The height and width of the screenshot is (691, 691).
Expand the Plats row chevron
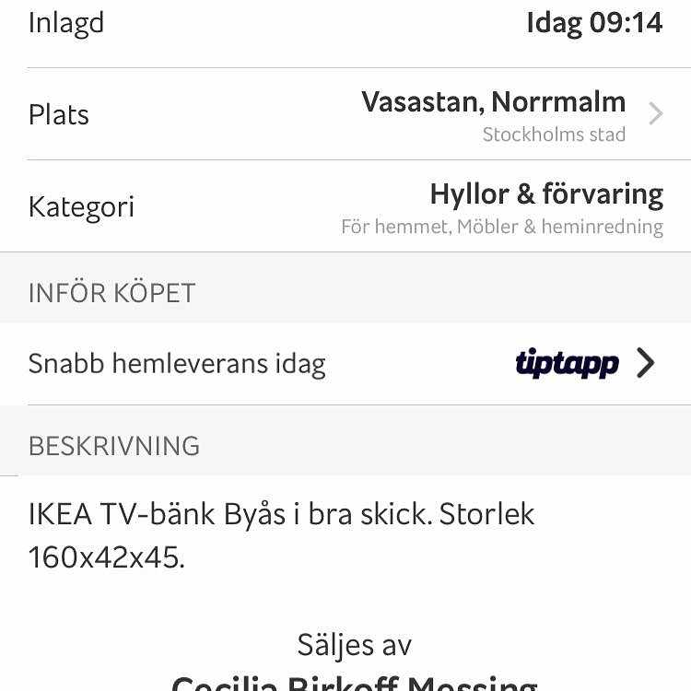tap(655, 114)
